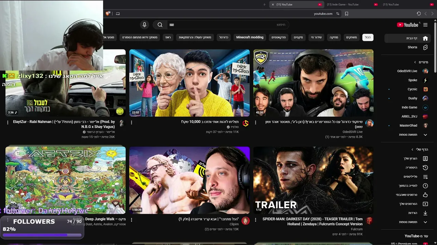
Task: Play the football streamers thumbnail (42:20)
Action: point(313,83)
